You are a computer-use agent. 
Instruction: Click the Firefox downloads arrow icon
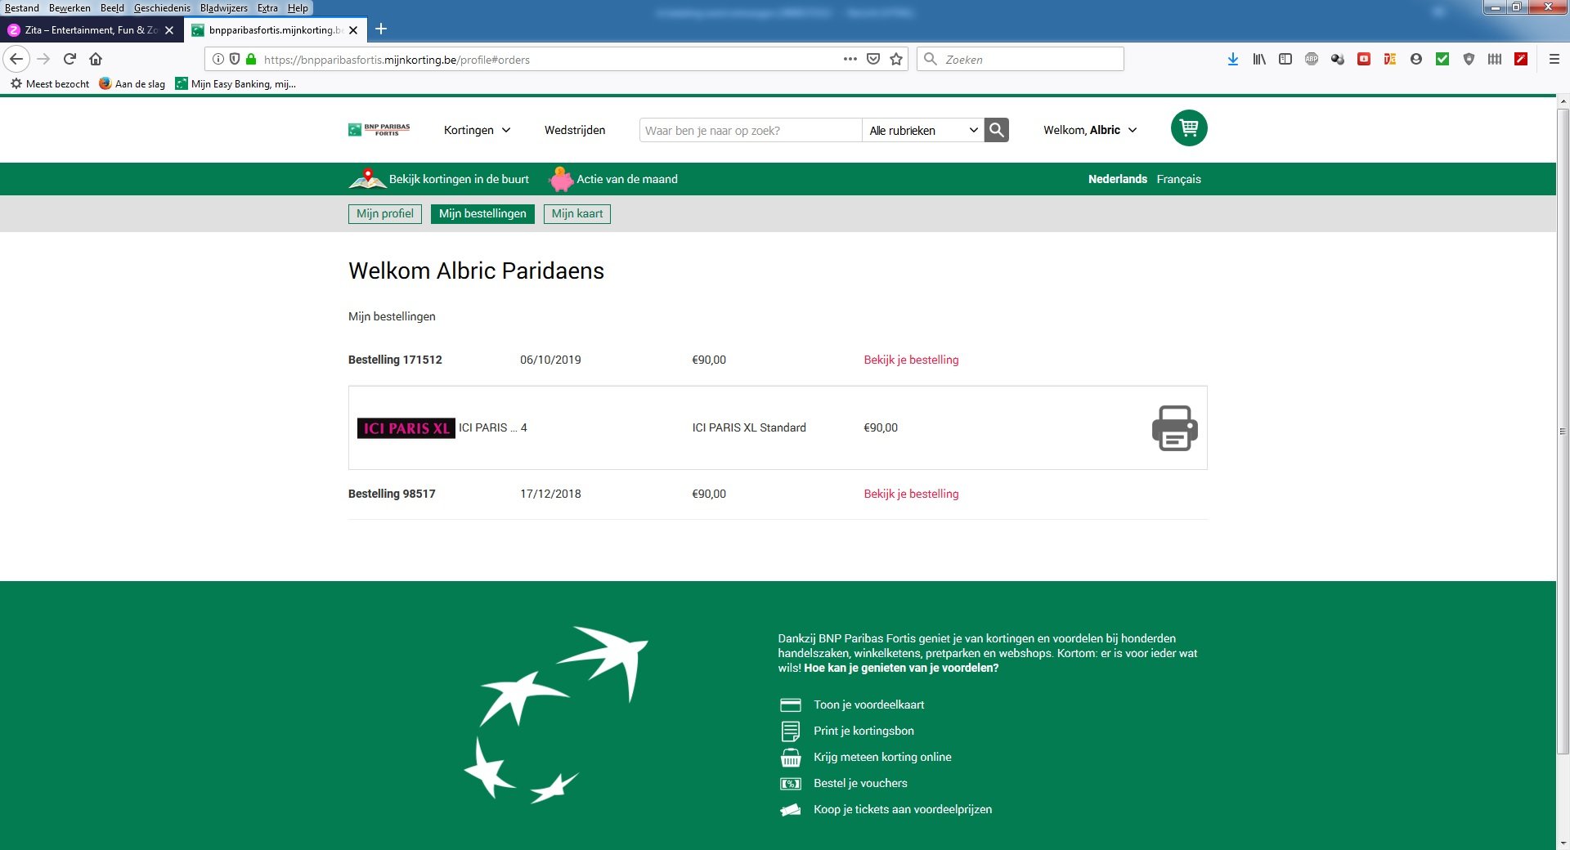coord(1232,59)
